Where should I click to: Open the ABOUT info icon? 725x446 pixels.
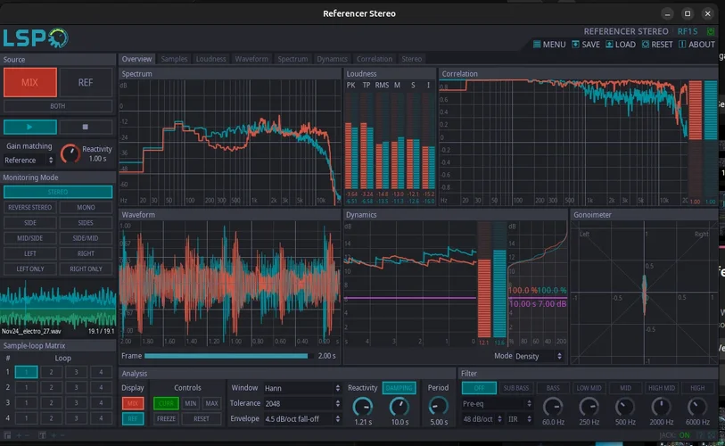click(682, 45)
